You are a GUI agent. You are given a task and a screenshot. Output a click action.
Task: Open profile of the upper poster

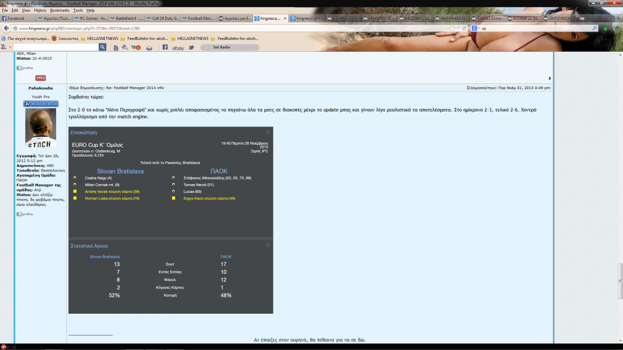pos(24,68)
